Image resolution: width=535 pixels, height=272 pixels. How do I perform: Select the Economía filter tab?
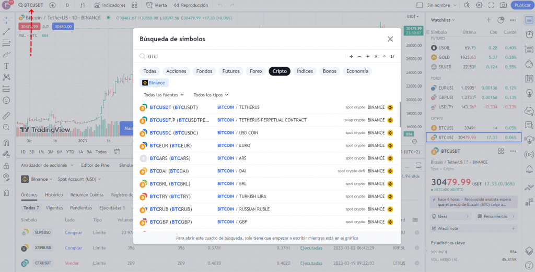click(357, 71)
